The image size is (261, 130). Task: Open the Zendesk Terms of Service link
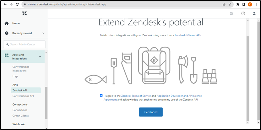click(x=136, y=96)
